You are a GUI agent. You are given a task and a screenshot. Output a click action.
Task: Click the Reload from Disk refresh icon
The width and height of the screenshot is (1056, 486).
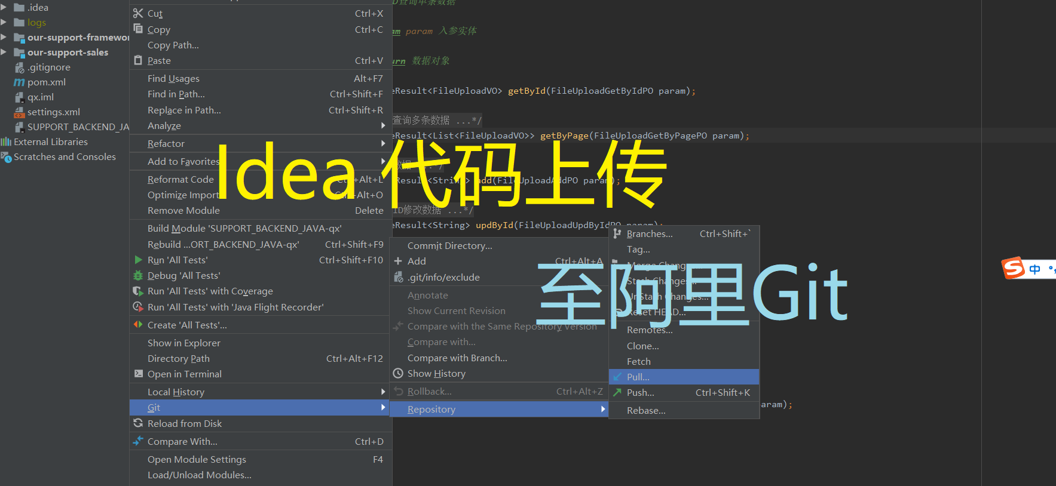138,423
